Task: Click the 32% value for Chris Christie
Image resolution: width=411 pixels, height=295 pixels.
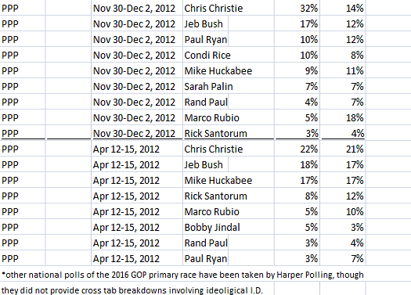Action: [297, 8]
